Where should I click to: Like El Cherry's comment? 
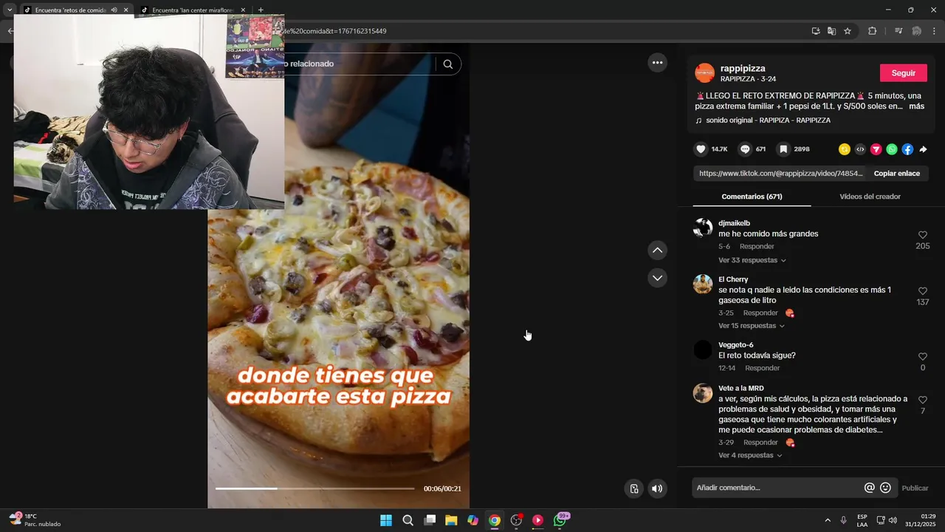click(922, 291)
